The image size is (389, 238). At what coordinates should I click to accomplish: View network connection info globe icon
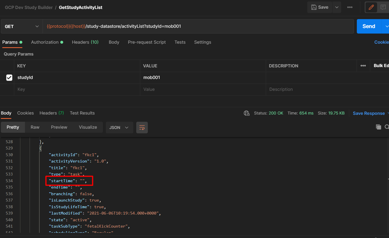(x=247, y=113)
